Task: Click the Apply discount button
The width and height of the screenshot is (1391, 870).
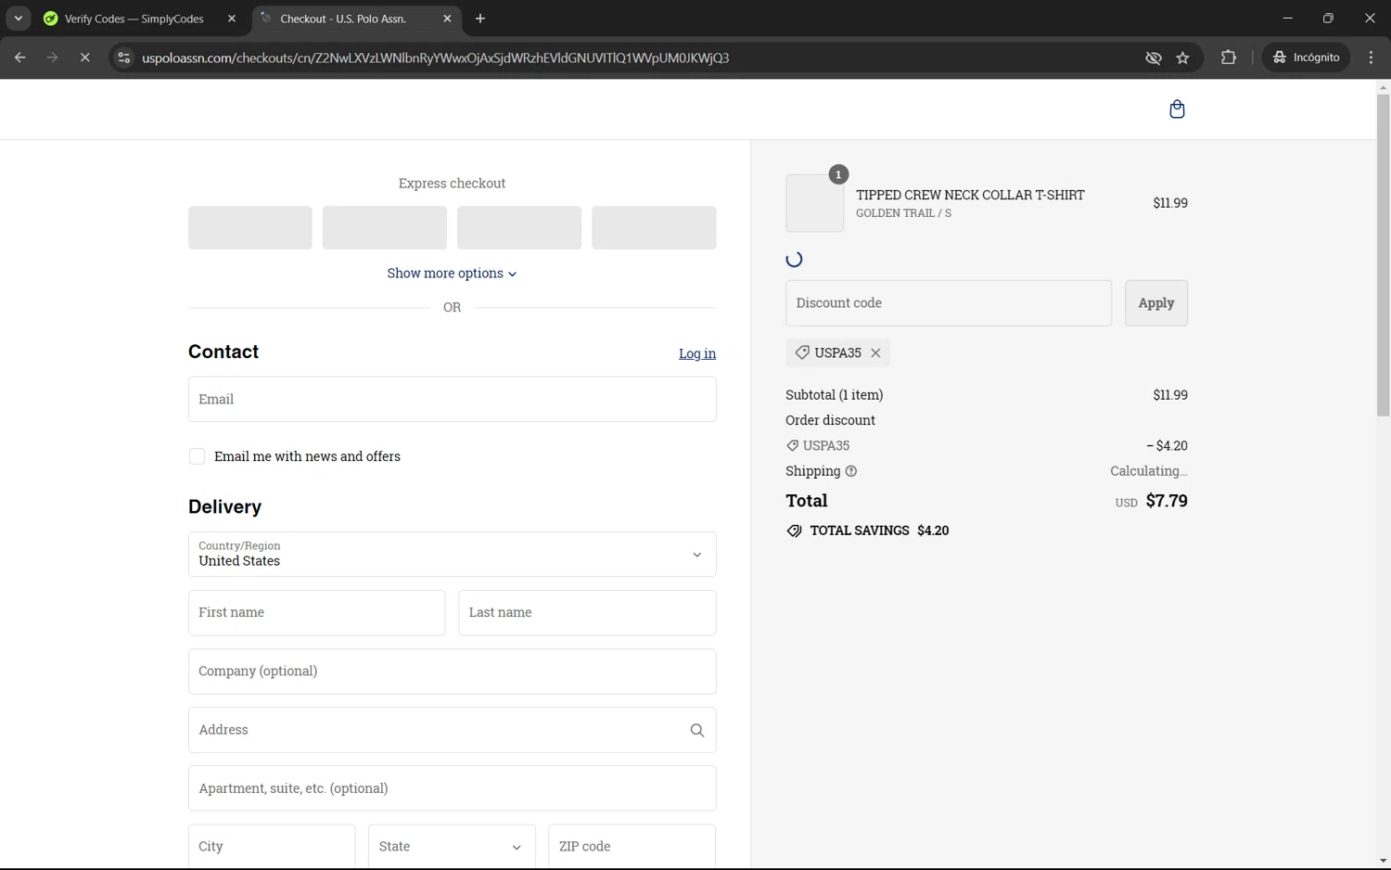Action: click(1155, 303)
